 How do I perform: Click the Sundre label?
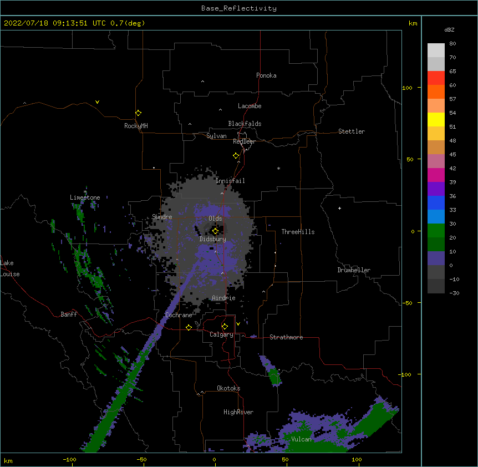tap(162, 217)
